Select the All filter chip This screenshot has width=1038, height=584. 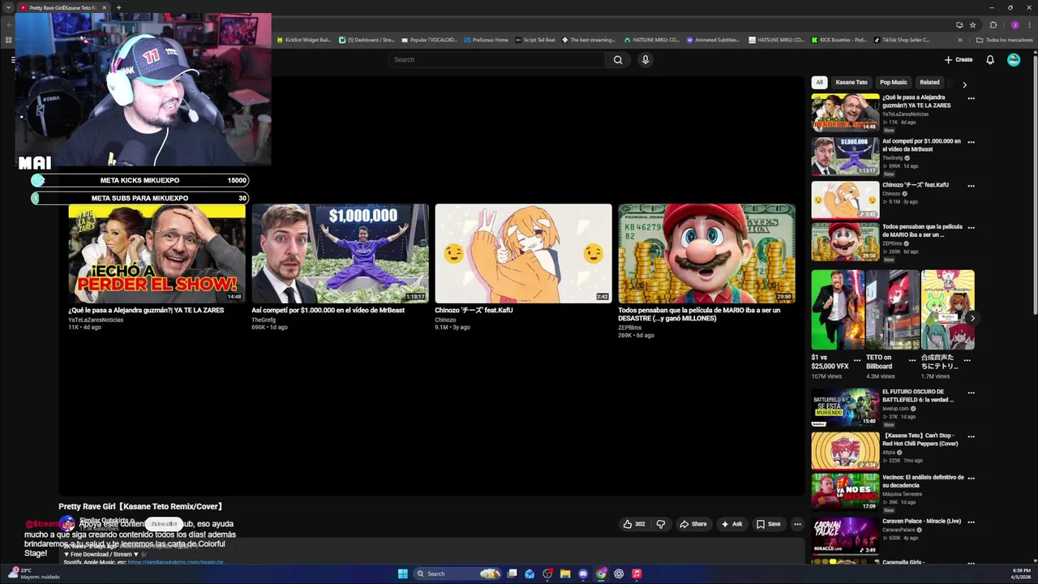click(x=819, y=82)
